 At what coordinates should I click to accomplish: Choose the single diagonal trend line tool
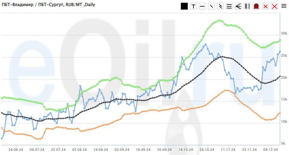coord(211,6)
